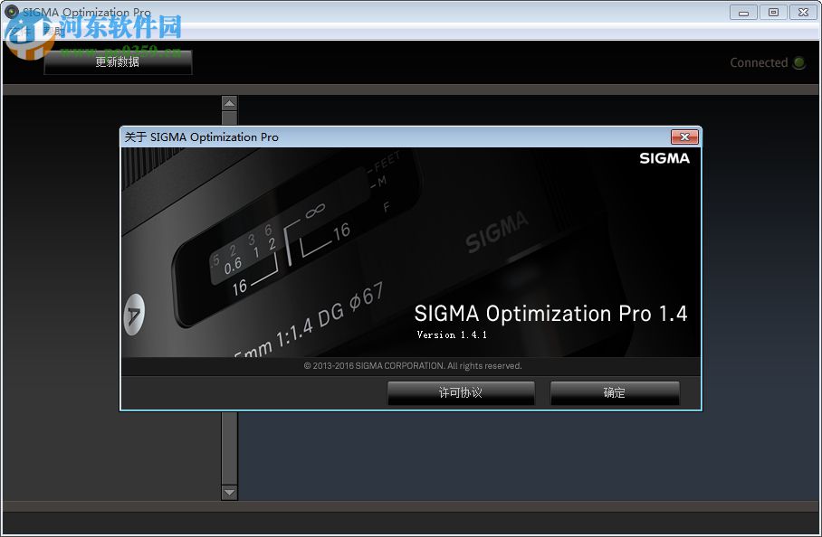
Task: Close the 关于 SIGMA Optimization Pro dialog
Action: coord(685,137)
